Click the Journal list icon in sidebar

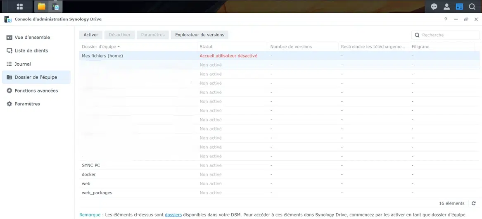tap(9, 64)
